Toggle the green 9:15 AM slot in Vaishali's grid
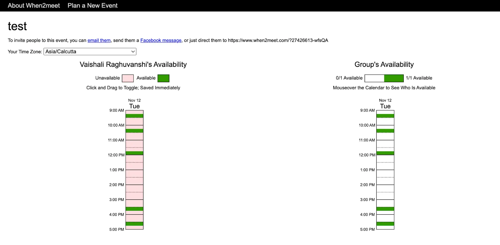 point(134,116)
